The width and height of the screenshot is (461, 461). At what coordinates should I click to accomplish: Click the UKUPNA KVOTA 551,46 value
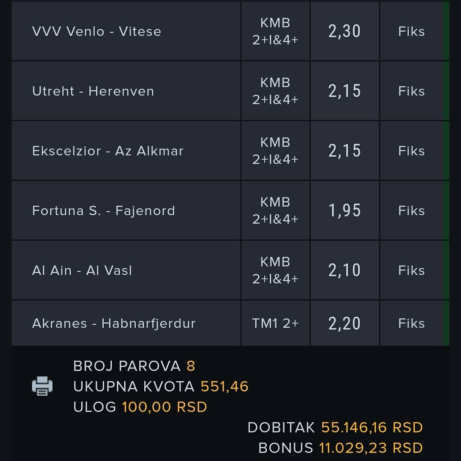coord(225,386)
